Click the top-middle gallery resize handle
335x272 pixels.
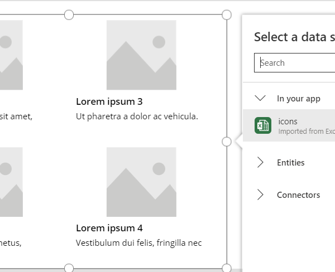pyautogui.click(x=69, y=14)
